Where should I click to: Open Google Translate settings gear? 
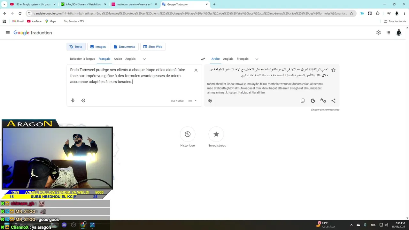[378, 33]
